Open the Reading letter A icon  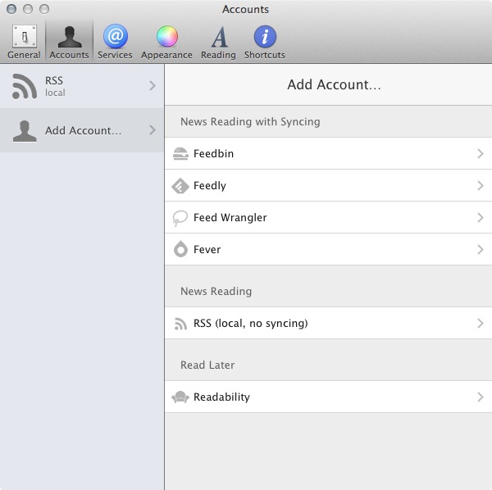pos(219,37)
